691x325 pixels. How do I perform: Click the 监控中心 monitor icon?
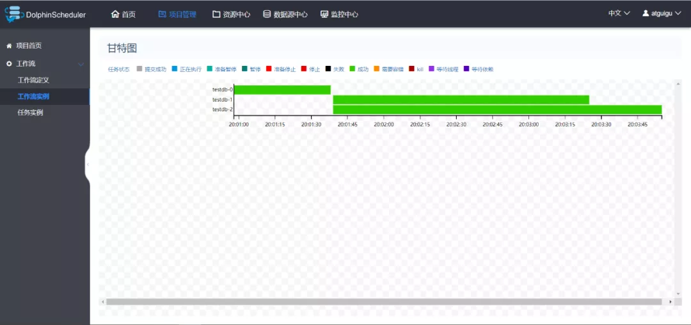(324, 14)
